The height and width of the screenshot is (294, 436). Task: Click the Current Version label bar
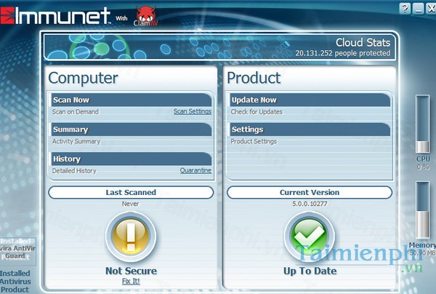[310, 192]
